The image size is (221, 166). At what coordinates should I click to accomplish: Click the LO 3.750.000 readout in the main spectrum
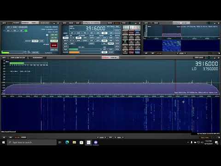pos(205,69)
